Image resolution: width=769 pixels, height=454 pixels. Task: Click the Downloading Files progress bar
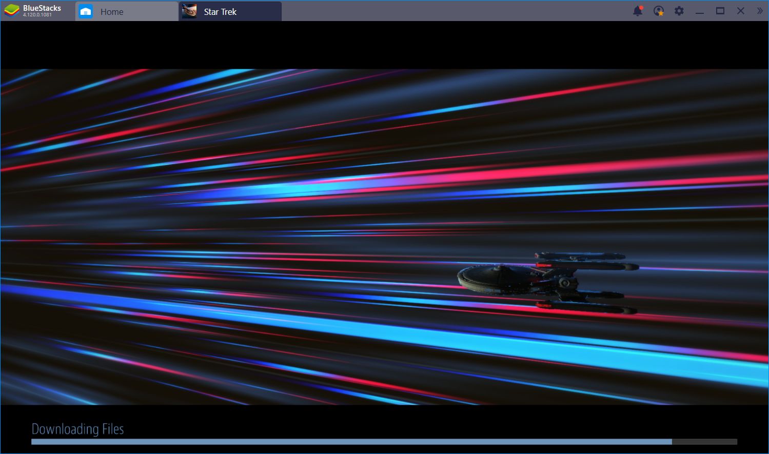[384, 442]
